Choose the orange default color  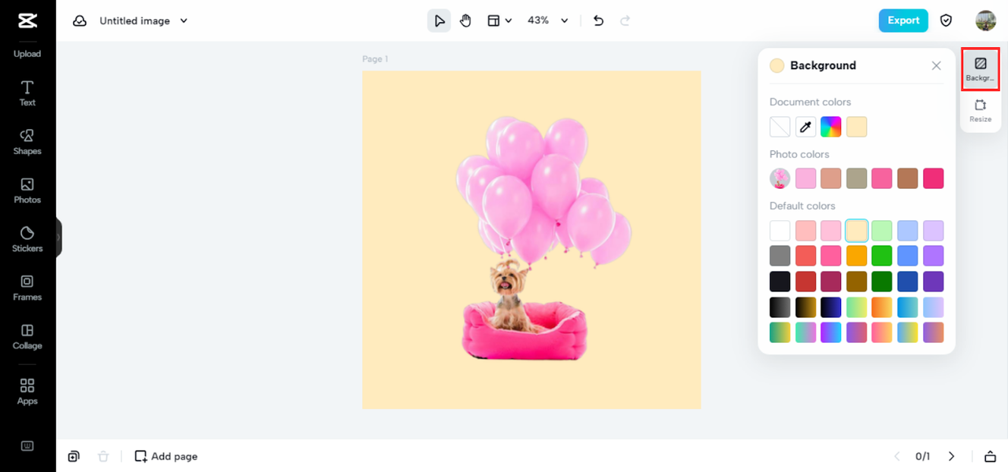(857, 256)
